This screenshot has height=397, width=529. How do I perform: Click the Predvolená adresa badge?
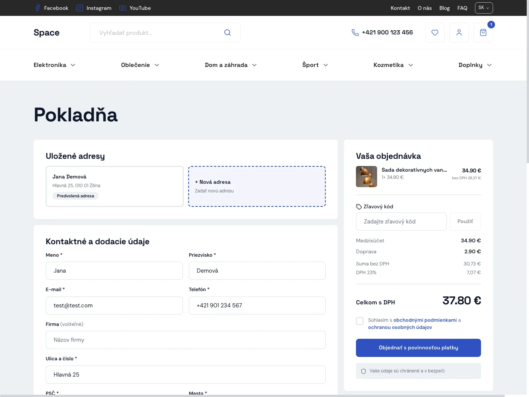pyautogui.click(x=76, y=196)
